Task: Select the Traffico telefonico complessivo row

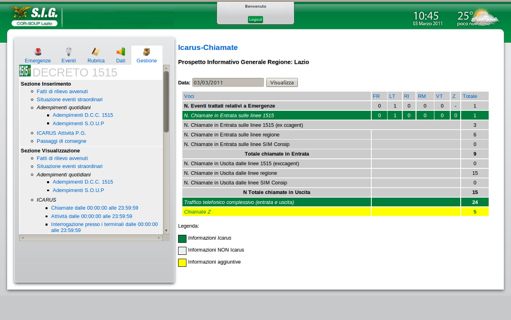Action: coord(335,202)
